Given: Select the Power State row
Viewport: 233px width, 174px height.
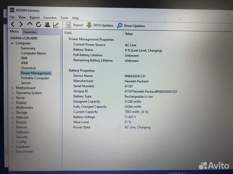Looking at the screenshot, I should [112, 127].
